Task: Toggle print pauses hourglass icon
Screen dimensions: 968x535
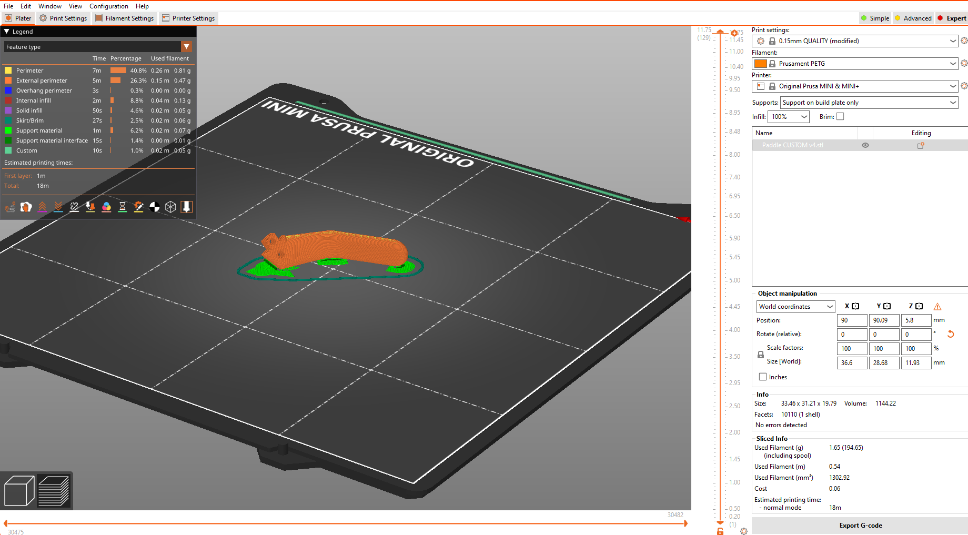Action: (x=123, y=207)
